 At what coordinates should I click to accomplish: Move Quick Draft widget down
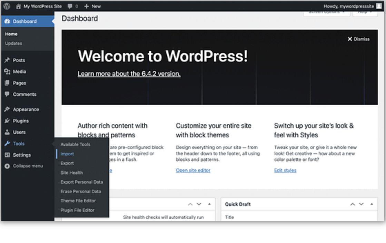coord(361,204)
